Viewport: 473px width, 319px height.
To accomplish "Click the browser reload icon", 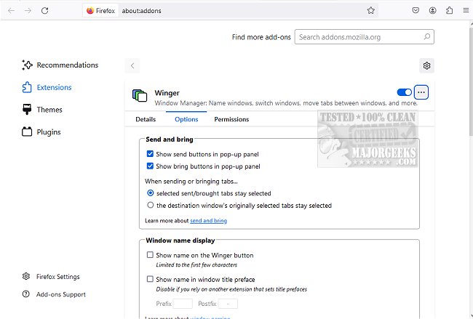I will pos(45,11).
